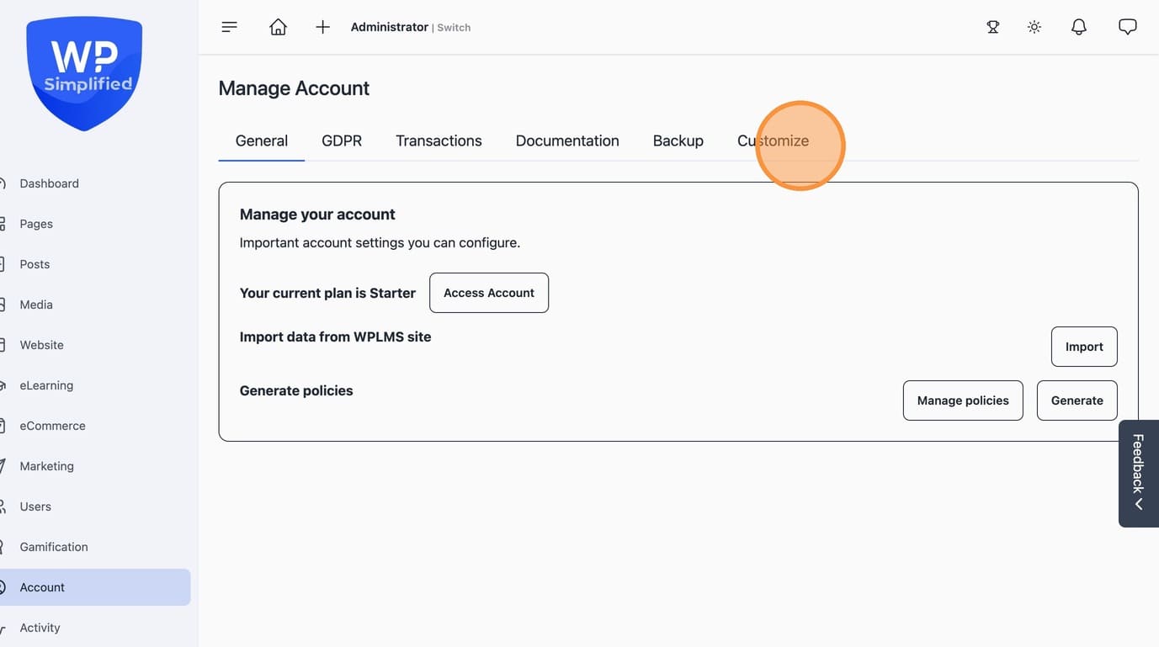The width and height of the screenshot is (1159, 647).
Task: Click the Generate button
Action: pyautogui.click(x=1077, y=400)
